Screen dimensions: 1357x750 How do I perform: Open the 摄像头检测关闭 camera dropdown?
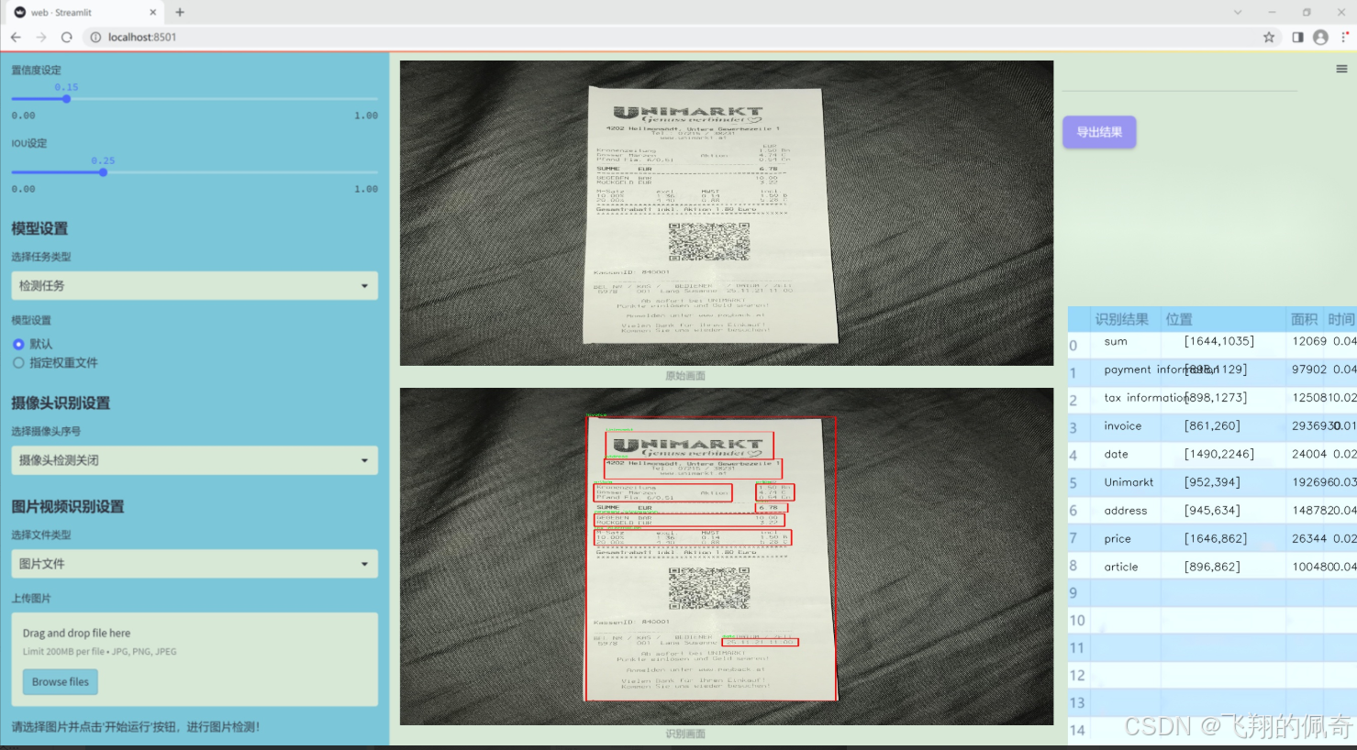pyautogui.click(x=195, y=460)
